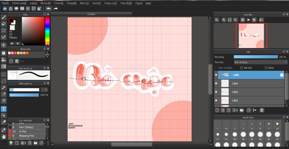Flip view horizontally in Navigator
Viewport: 289px width, 149px height.
(x=261, y=20)
